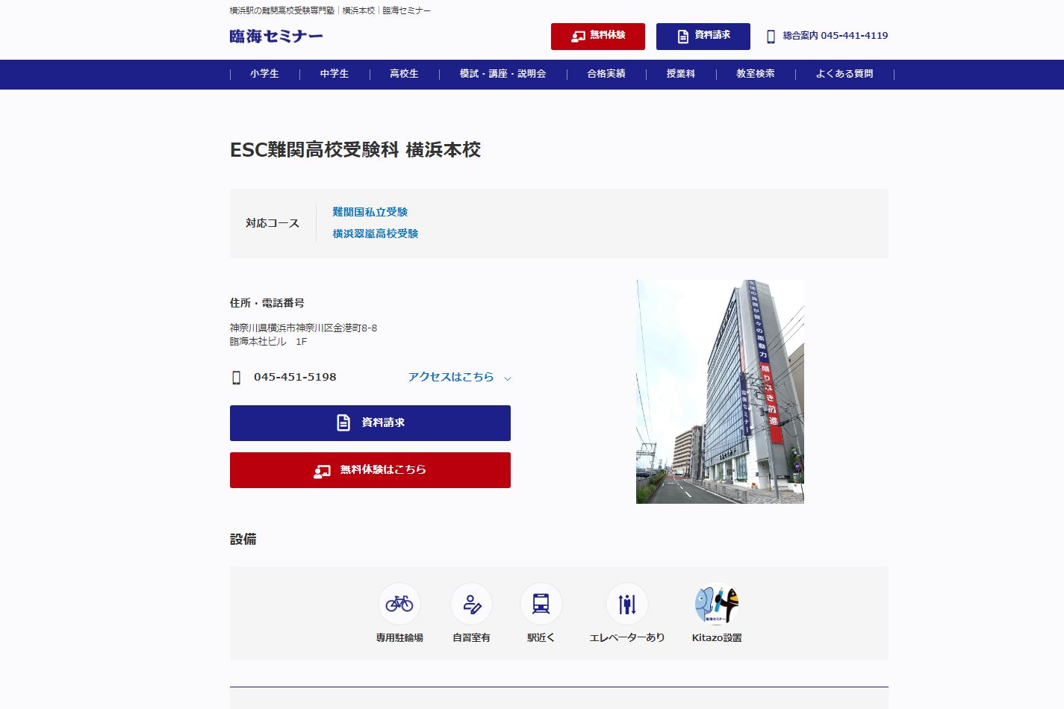The width and height of the screenshot is (1064, 709).
Task: Click the 対応コース label
Action: [273, 223]
